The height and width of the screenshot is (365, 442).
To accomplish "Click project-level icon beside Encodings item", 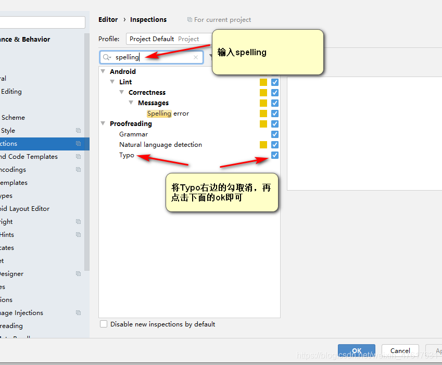I will [79, 169].
